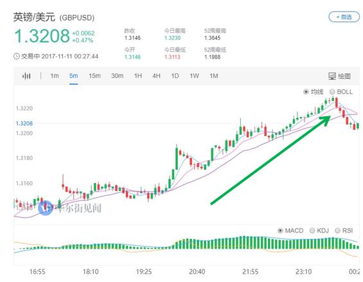Click the (GBPUSD) symbol label

point(77,18)
